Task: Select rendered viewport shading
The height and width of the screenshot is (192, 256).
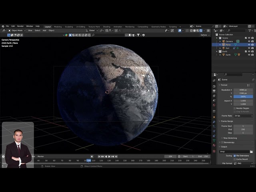Action: [201, 30]
